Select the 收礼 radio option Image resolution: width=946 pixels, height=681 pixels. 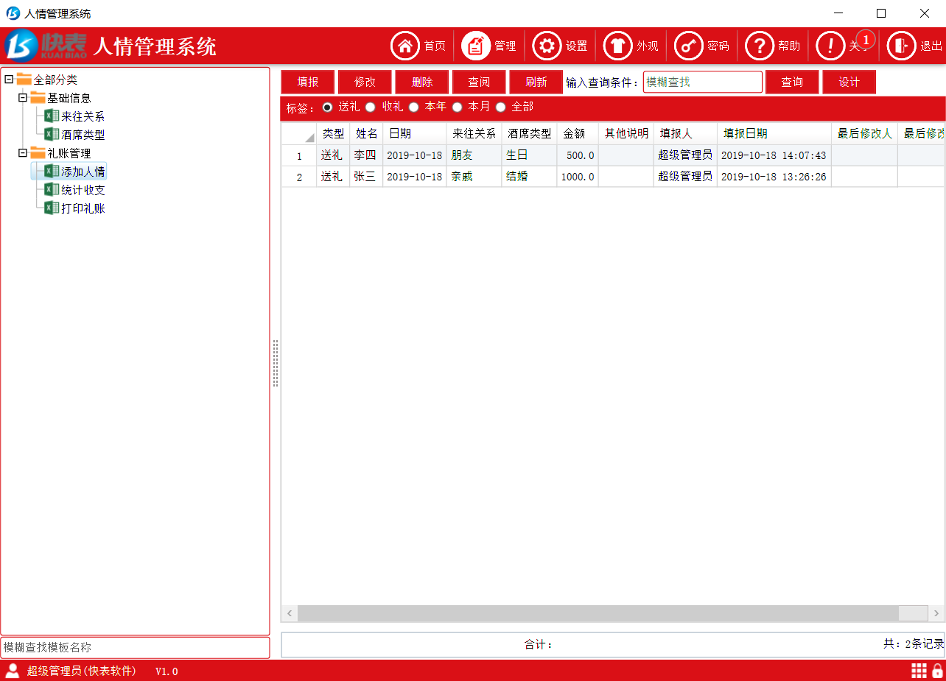tap(371, 107)
